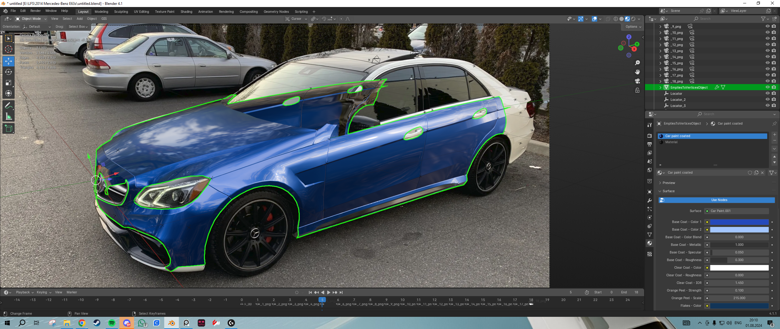Open the Render menu
The height and width of the screenshot is (329, 780).
35,11
